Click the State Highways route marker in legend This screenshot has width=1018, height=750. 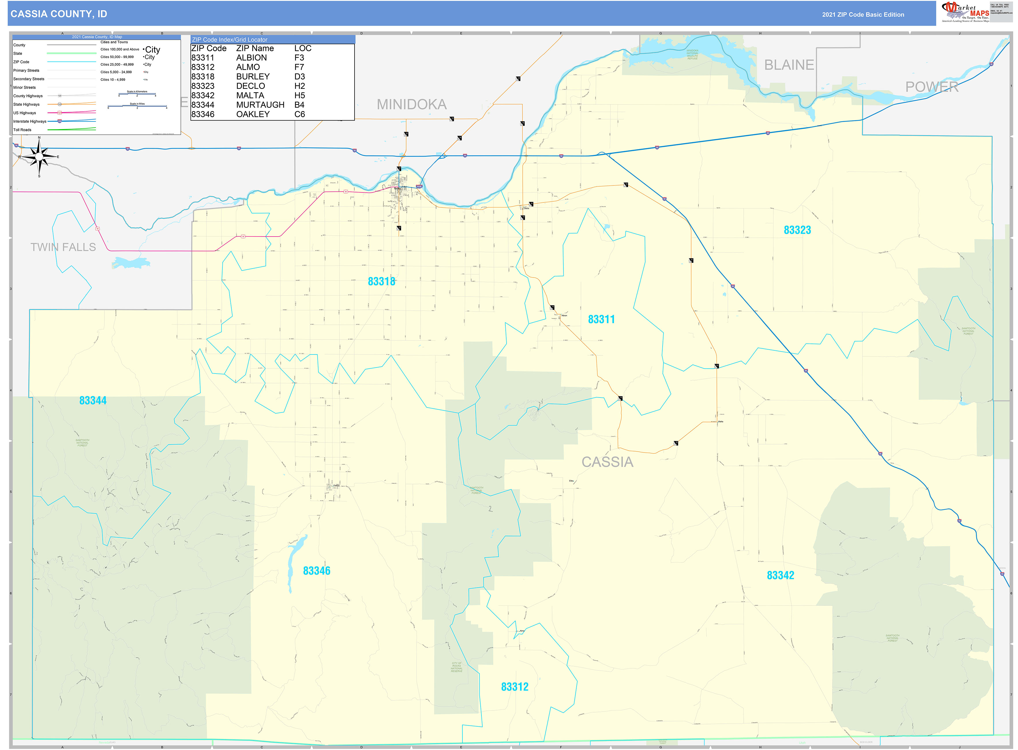59,104
